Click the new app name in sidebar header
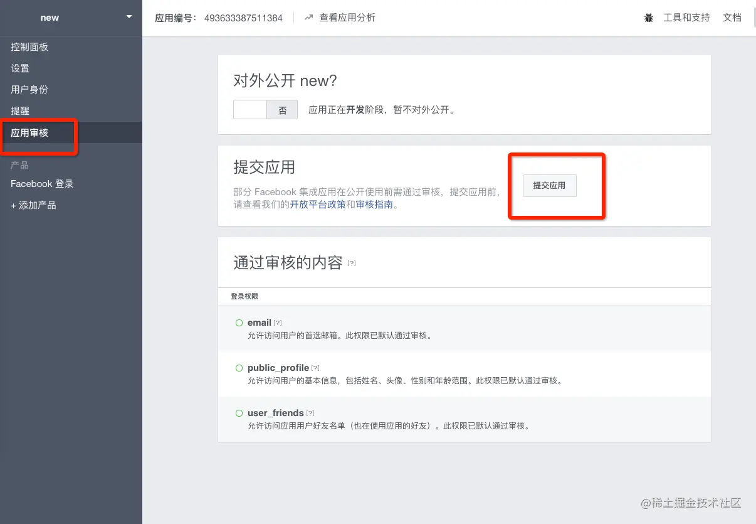The height and width of the screenshot is (524, 756). (x=50, y=18)
